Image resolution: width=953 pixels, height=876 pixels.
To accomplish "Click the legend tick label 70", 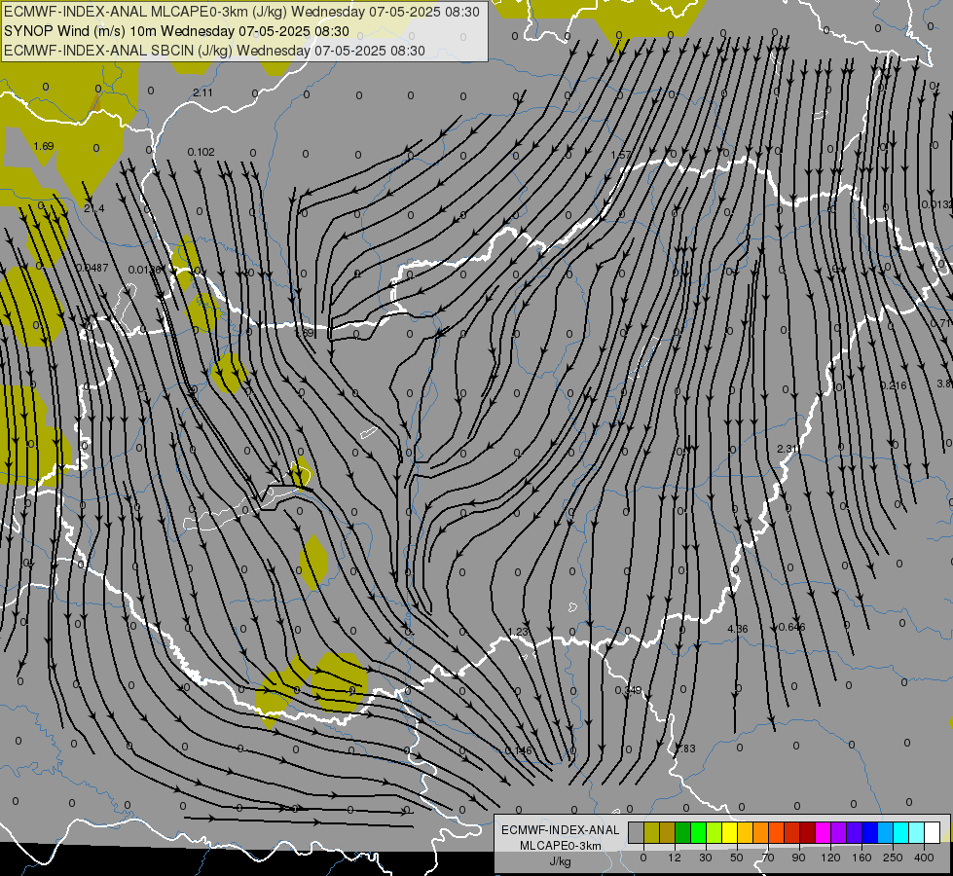I will [x=768, y=858].
